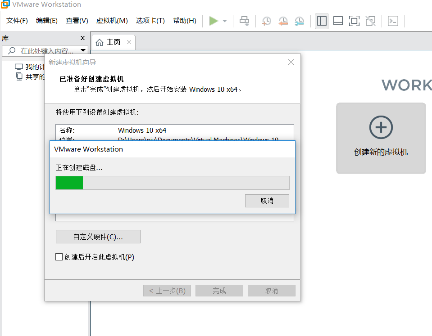Screen dimensions: 432x336
Task: Click the Unity mode icon
Action: pos(371,21)
